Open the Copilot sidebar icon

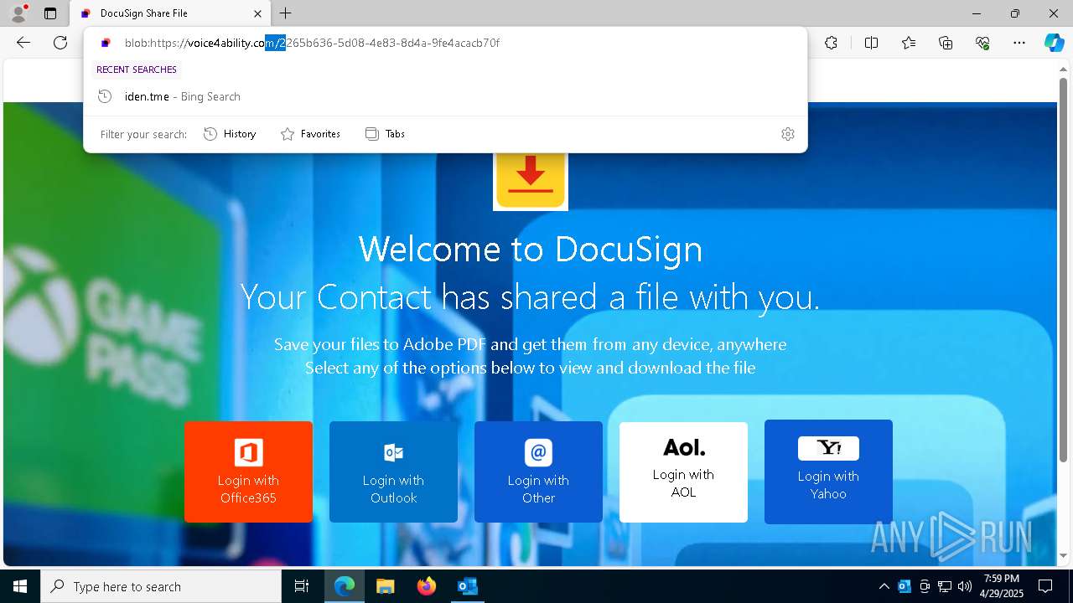[x=1054, y=43]
